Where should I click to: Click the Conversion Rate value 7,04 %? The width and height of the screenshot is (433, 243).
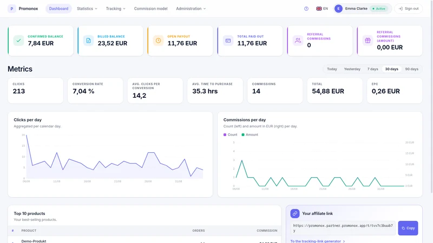coord(83,91)
